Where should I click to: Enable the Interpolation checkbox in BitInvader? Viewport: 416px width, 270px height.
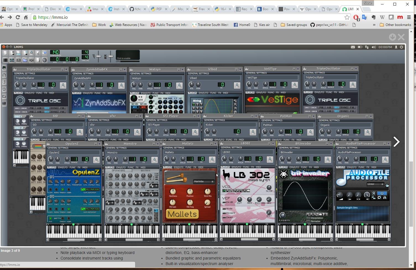pyautogui.click(x=309, y=218)
